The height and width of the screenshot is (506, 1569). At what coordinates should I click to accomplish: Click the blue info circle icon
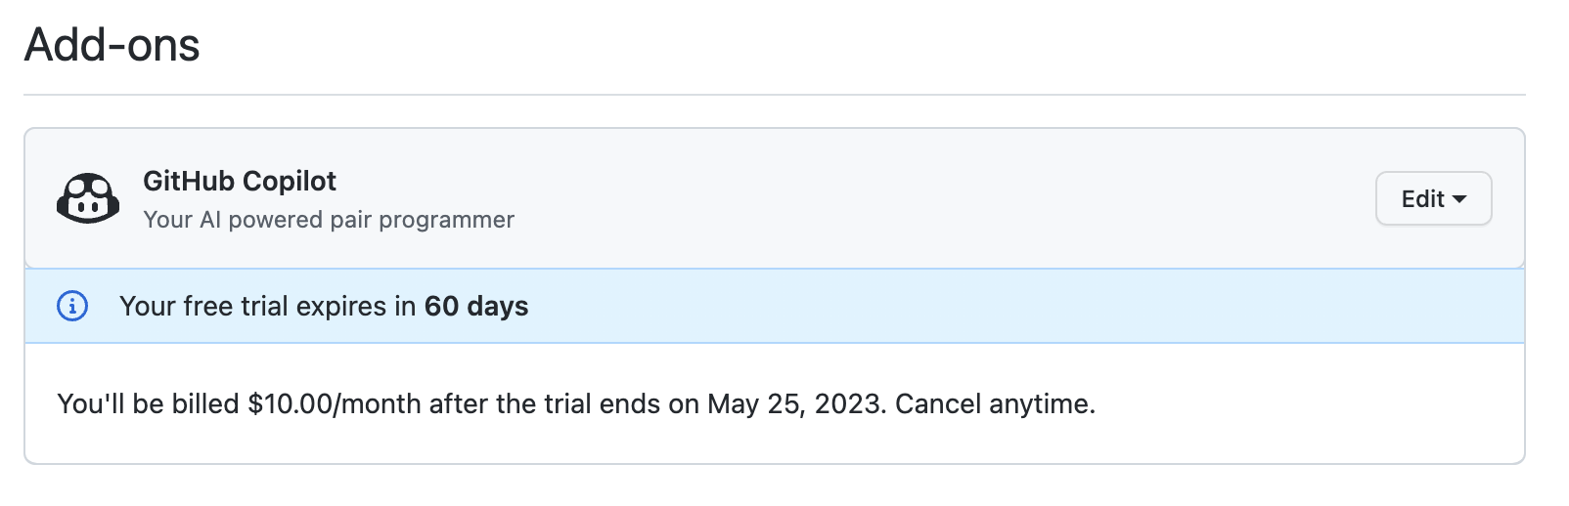(x=72, y=306)
